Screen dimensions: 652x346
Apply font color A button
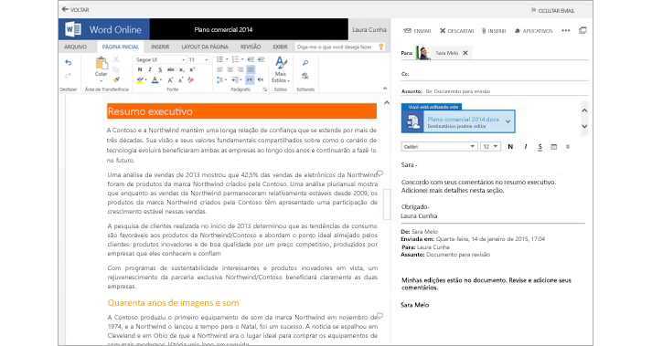click(x=155, y=79)
